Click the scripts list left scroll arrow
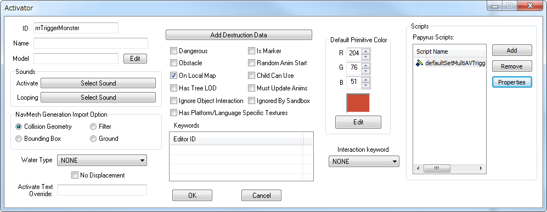547x212 pixels. pyautogui.click(x=418, y=169)
